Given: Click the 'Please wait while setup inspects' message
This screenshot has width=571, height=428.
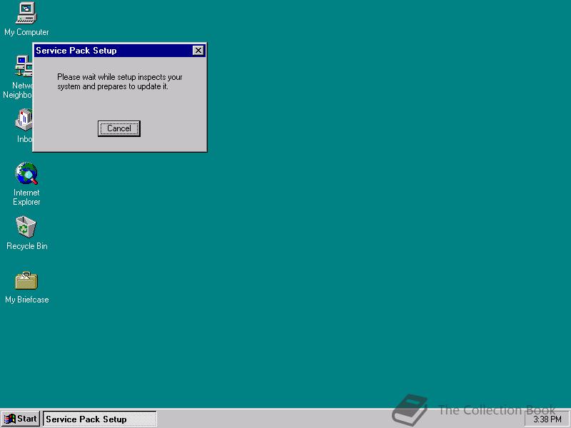Looking at the screenshot, I should coord(120,82).
